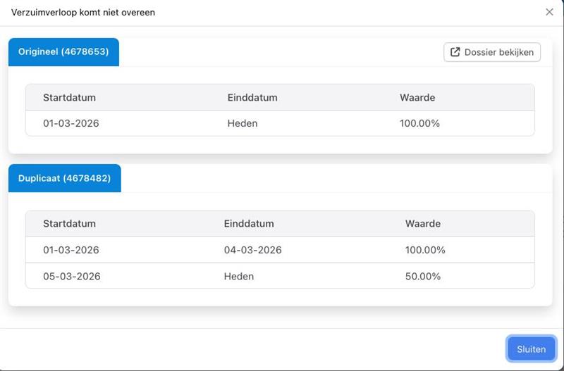Click Waarde header in Duplicaat table
This screenshot has width=564, height=371.
(x=423, y=223)
